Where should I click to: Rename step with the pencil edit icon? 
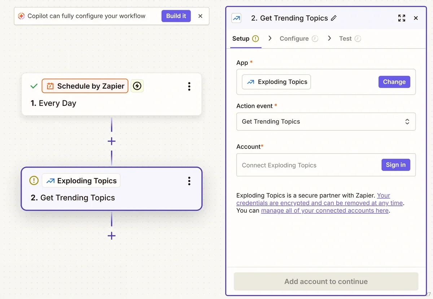[334, 18]
